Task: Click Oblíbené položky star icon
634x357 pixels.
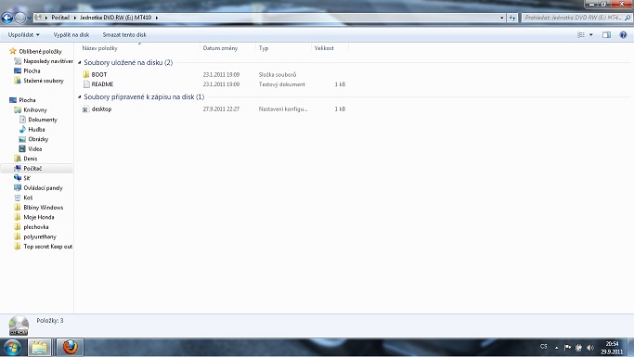Action: [x=13, y=51]
